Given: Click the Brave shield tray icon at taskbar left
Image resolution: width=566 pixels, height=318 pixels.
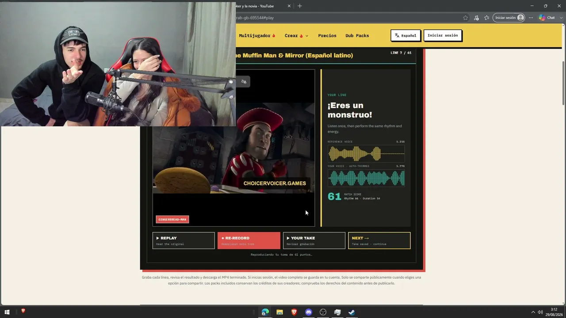Looking at the screenshot, I should 23,311.
